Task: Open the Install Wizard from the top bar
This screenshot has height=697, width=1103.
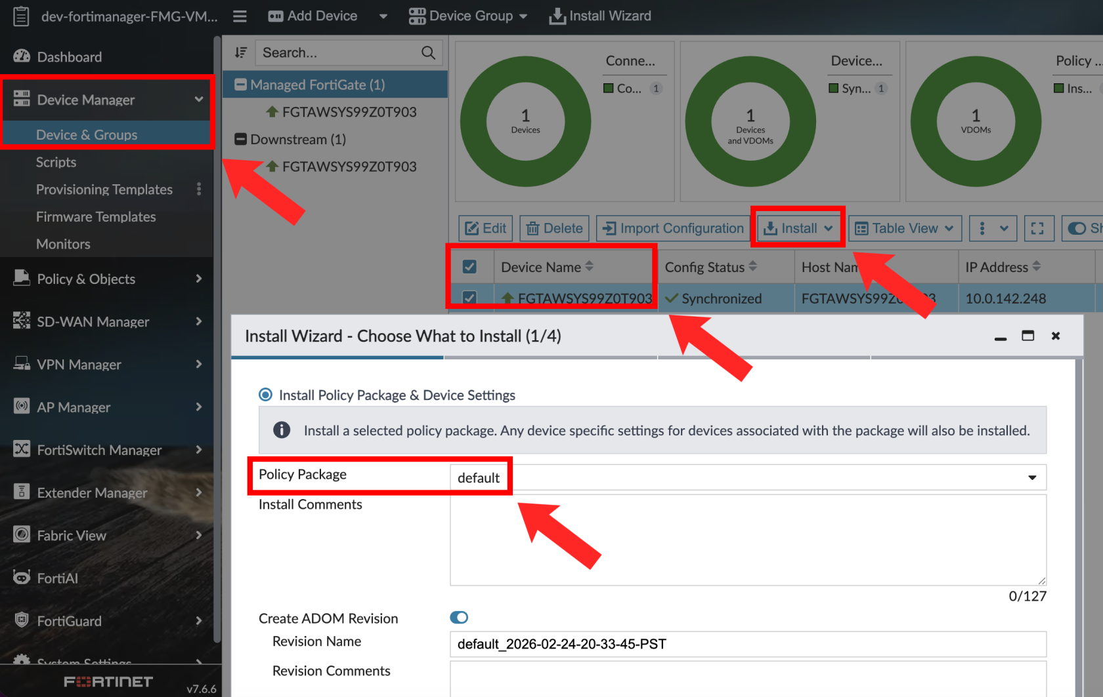Action: [x=600, y=16]
